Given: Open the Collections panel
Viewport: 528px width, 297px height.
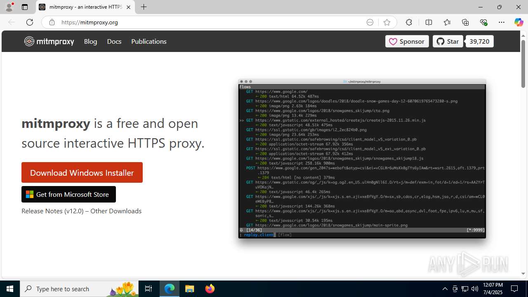Looking at the screenshot, I should [x=465, y=22].
